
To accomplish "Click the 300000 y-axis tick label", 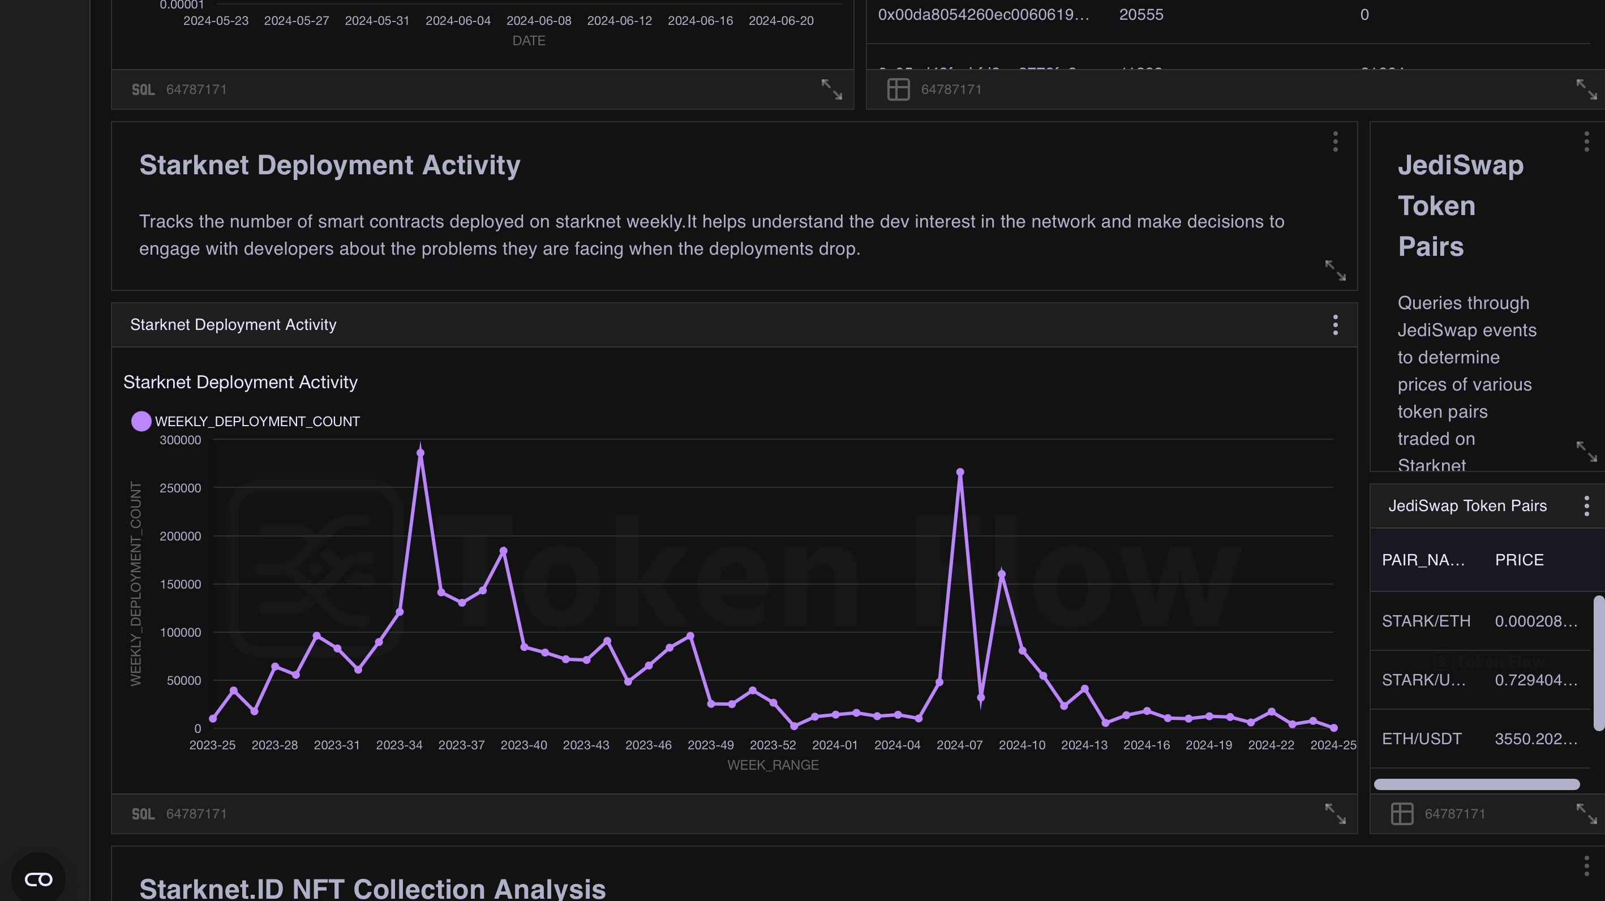I will tap(180, 439).
